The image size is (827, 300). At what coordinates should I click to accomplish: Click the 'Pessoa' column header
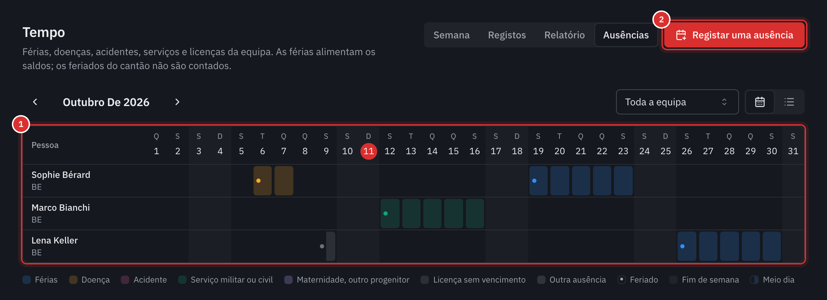tap(45, 145)
